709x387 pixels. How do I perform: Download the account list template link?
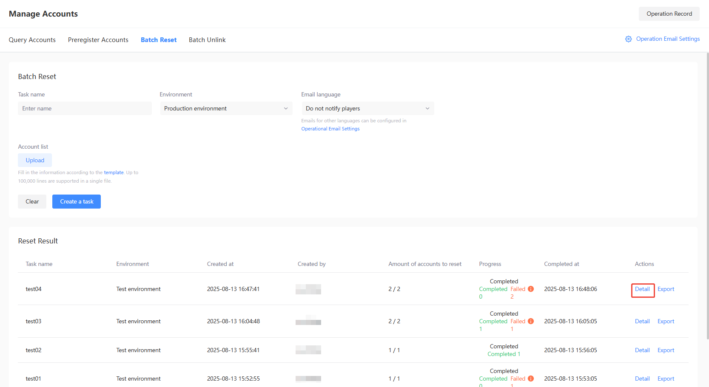tap(114, 172)
